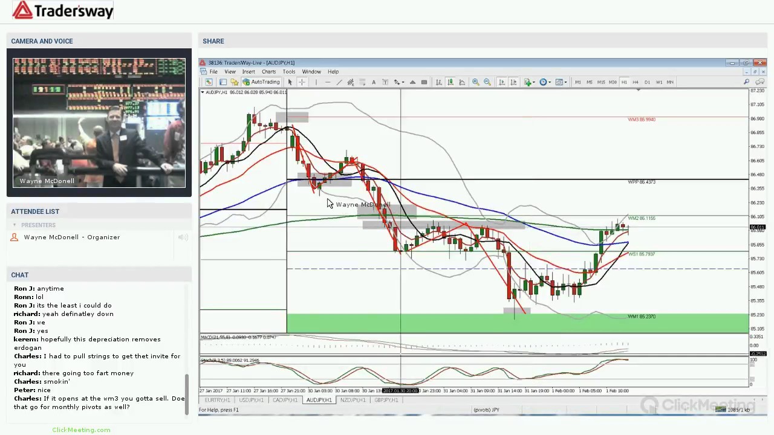Select the arrow cursor tool
This screenshot has width=774, height=435.
[x=290, y=82]
